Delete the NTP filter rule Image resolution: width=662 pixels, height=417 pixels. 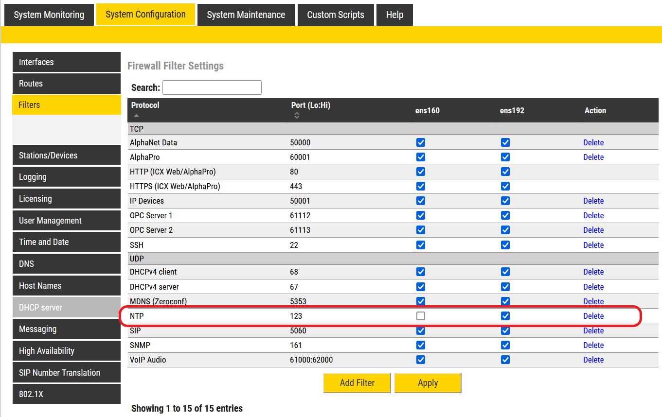pyautogui.click(x=593, y=316)
